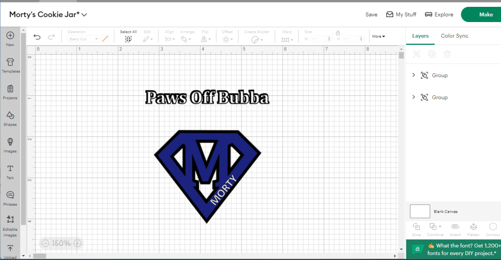Image resolution: width=501 pixels, height=260 pixels.
Task: Open the Phrases panel
Action: pyautogui.click(x=10, y=198)
